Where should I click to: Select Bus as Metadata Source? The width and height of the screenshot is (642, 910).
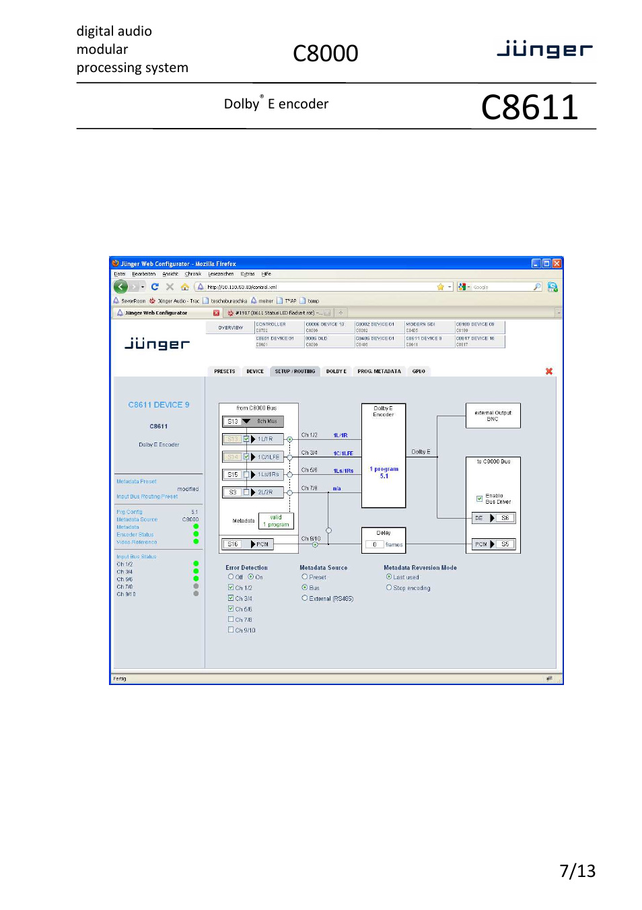[305, 587]
